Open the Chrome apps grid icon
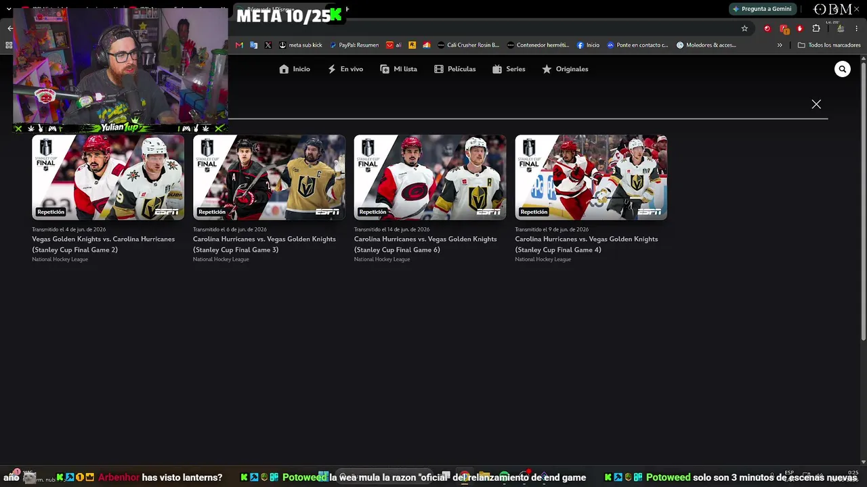 coord(9,45)
